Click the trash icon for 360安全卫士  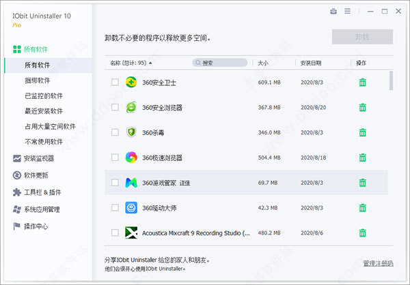362,82
